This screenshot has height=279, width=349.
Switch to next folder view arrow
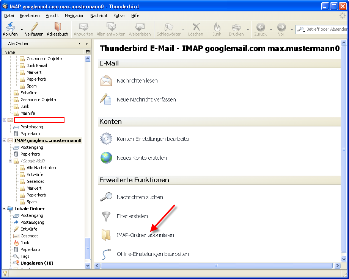coord(87,44)
